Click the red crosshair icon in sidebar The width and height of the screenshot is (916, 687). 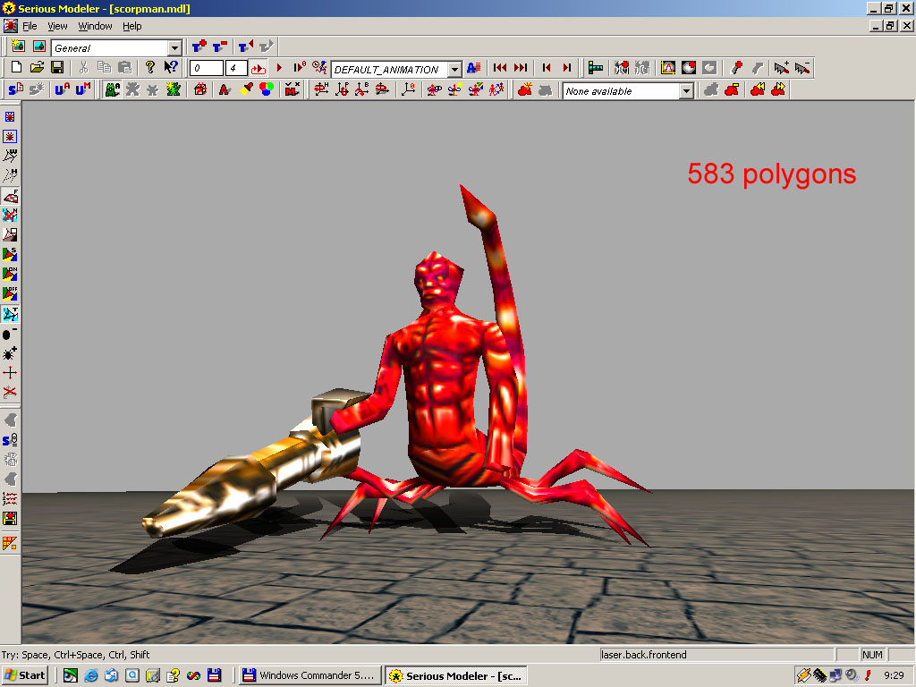click(x=10, y=373)
